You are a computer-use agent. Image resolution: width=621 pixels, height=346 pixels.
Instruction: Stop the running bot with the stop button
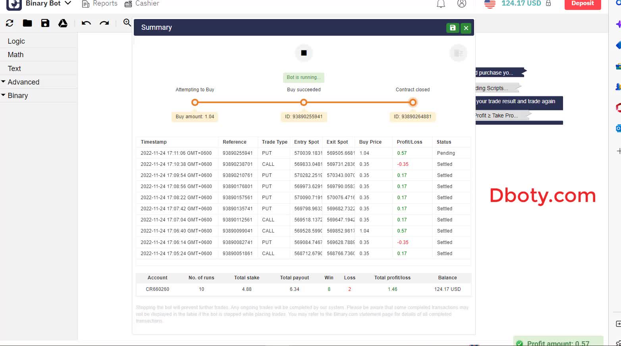[x=303, y=53]
